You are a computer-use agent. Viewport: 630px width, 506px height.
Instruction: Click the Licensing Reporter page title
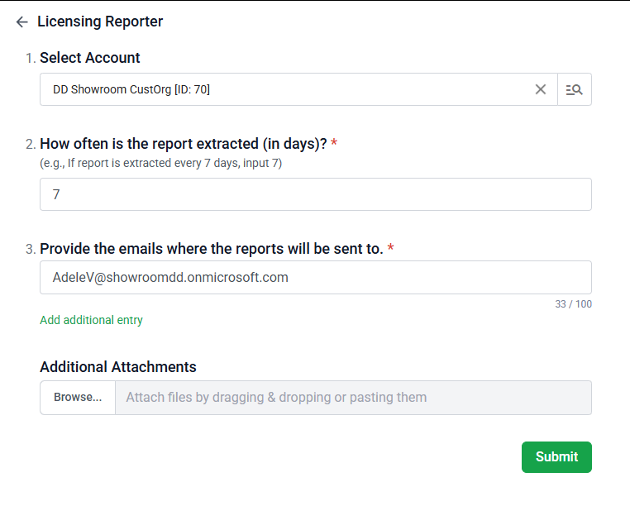point(100,22)
